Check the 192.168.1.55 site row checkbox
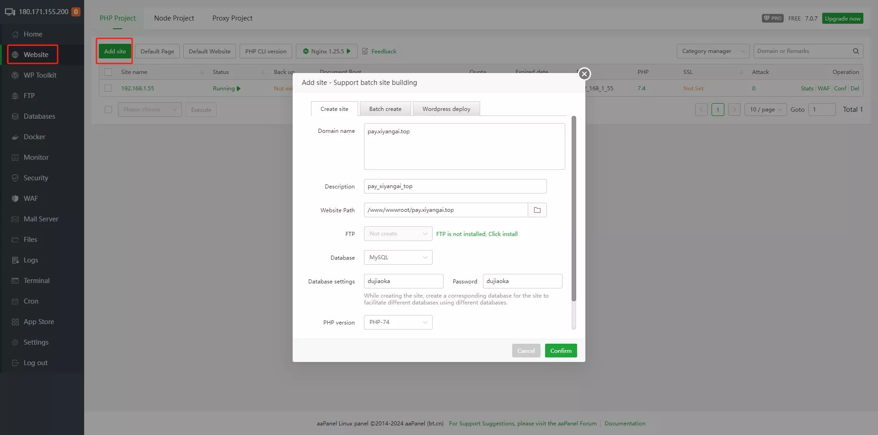878x435 pixels. coord(108,89)
